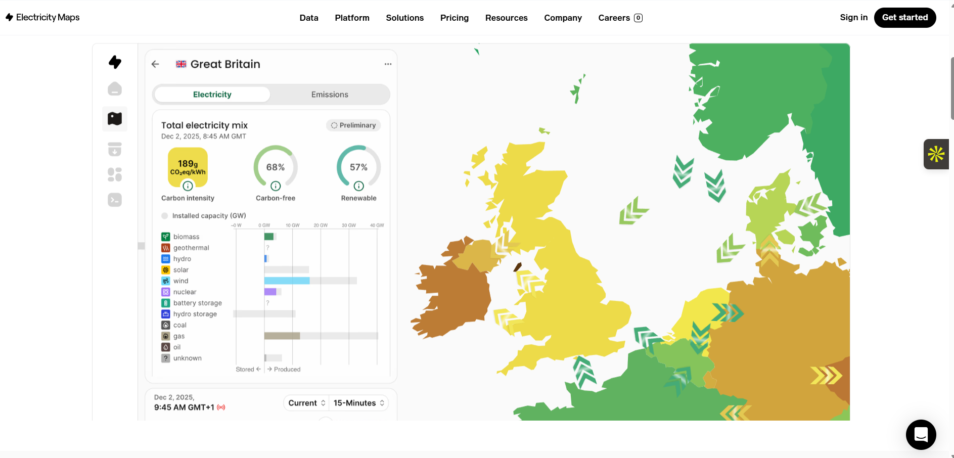Viewport: 954px width, 458px height.
Task: Select the apps grid icon in the sidebar
Action: point(115,174)
